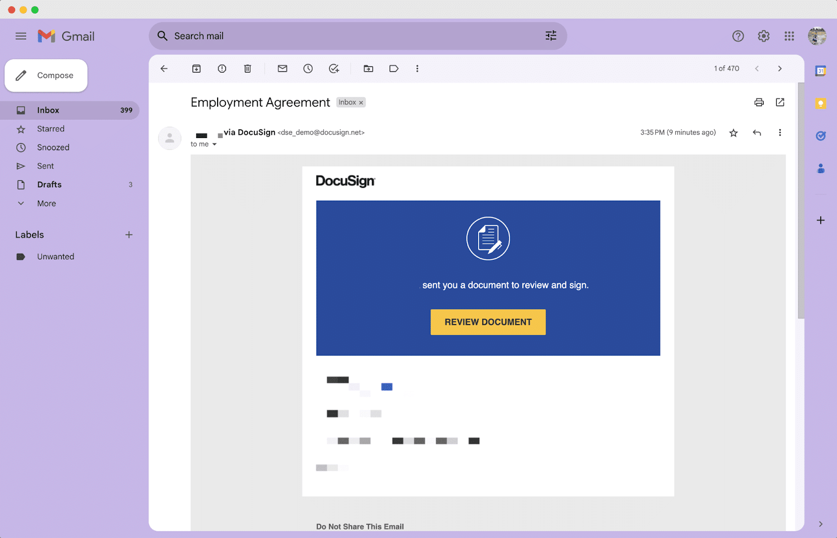Create a new label plus icon
The width and height of the screenshot is (837, 538).
pos(129,235)
